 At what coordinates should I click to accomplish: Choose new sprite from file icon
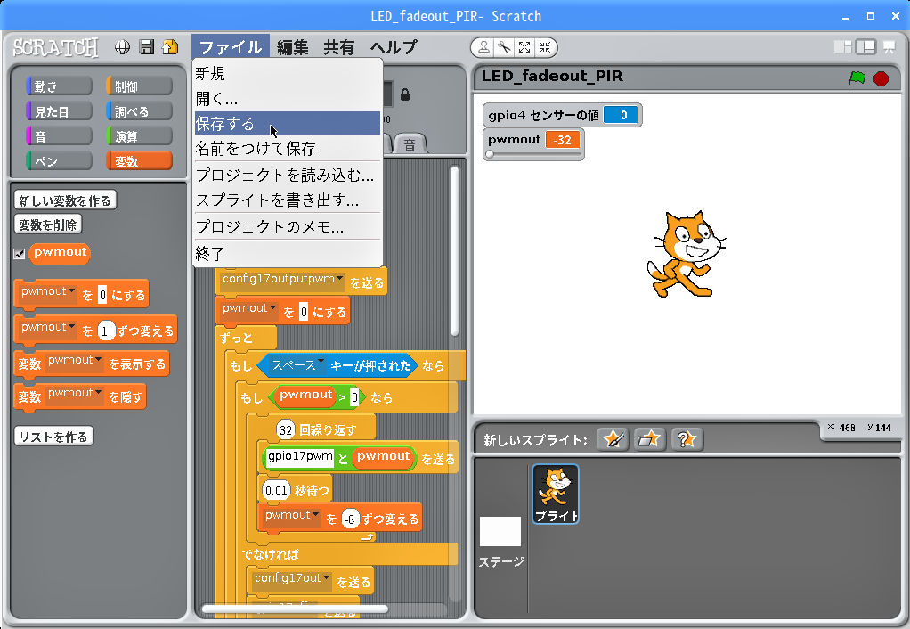(649, 439)
